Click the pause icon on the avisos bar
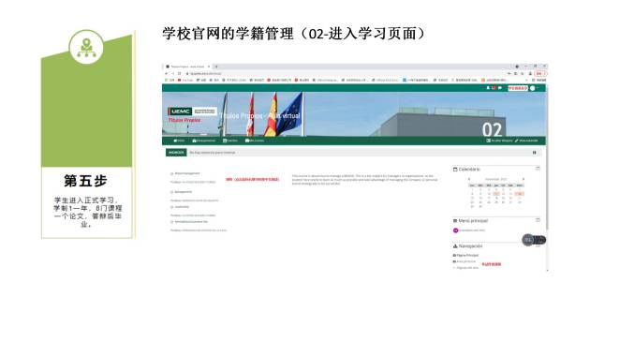The image size is (634, 356). point(534,153)
